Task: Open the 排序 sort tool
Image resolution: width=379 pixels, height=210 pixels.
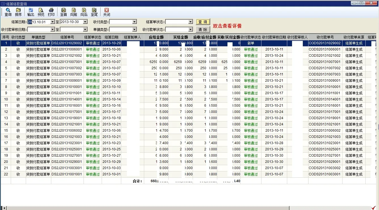Action: point(18,12)
